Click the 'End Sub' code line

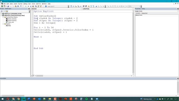click(38, 48)
